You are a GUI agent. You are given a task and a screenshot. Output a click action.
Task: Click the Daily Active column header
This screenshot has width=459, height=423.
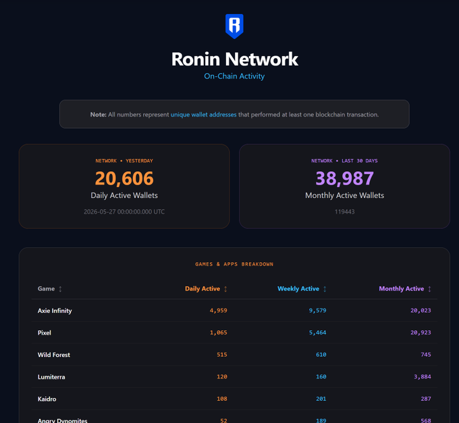tap(202, 288)
